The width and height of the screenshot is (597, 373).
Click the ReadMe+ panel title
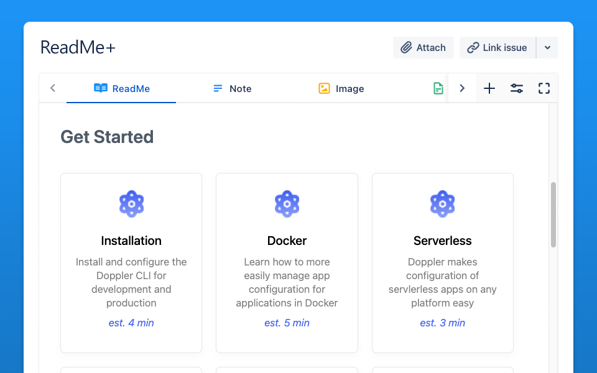point(78,48)
